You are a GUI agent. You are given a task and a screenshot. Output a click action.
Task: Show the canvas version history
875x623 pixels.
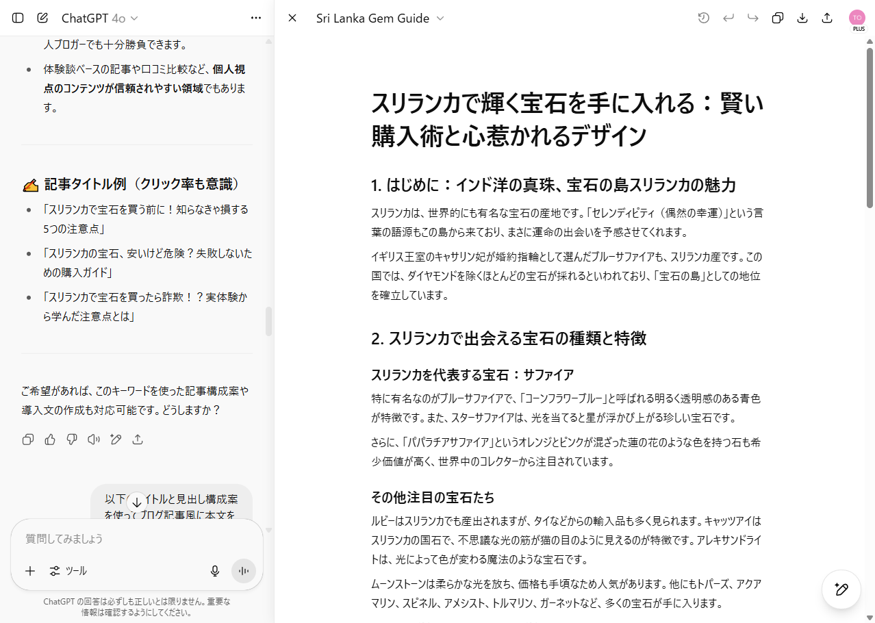[x=704, y=18]
